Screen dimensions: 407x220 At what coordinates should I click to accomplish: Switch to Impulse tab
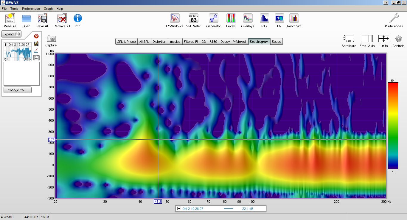[x=175, y=42]
